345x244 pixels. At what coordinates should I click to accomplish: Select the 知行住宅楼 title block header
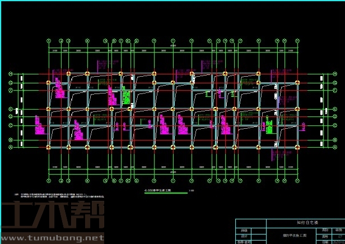(x=307, y=222)
